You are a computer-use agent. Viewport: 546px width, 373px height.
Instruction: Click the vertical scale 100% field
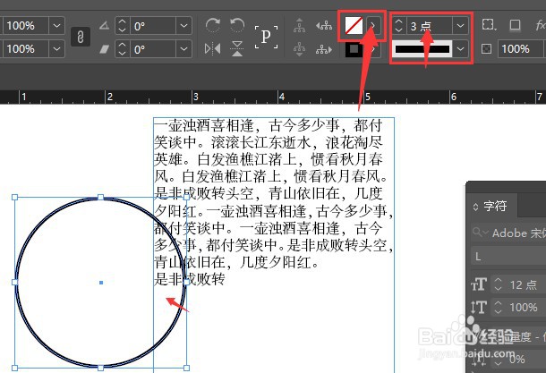525,307
